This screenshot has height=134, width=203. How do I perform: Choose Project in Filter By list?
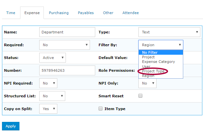[161, 57]
